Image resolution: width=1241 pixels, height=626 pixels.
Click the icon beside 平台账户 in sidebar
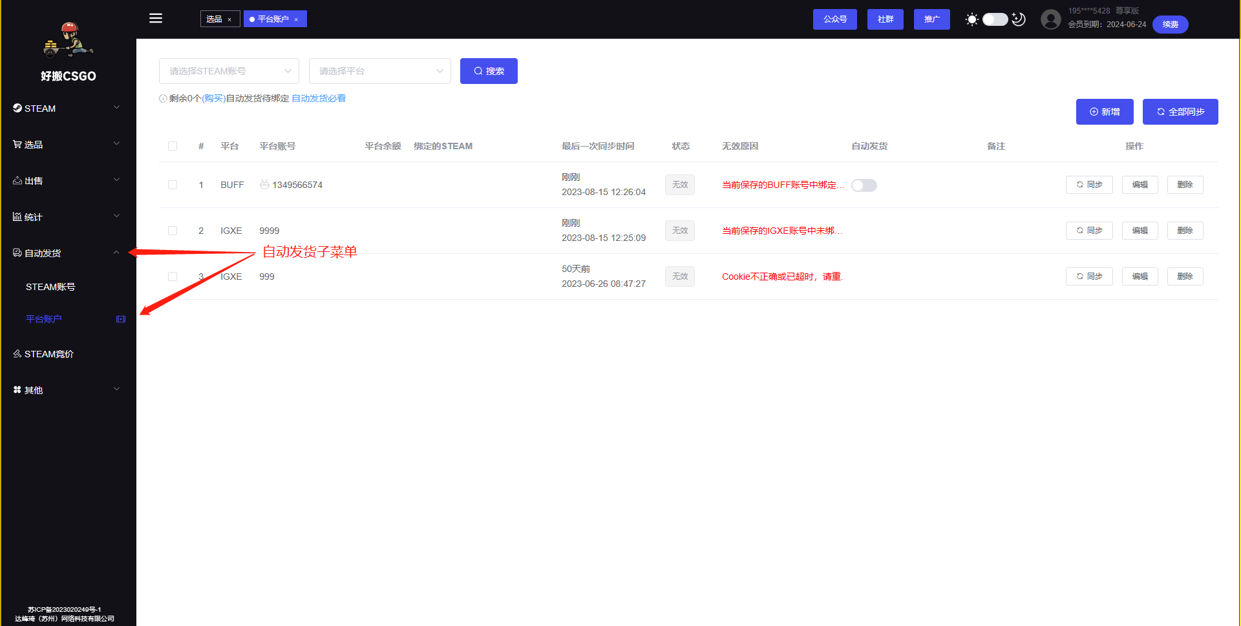121,319
